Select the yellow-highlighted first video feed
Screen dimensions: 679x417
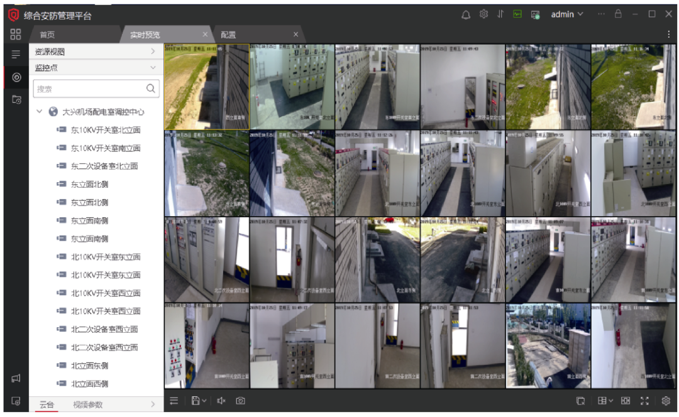(207, 87)
